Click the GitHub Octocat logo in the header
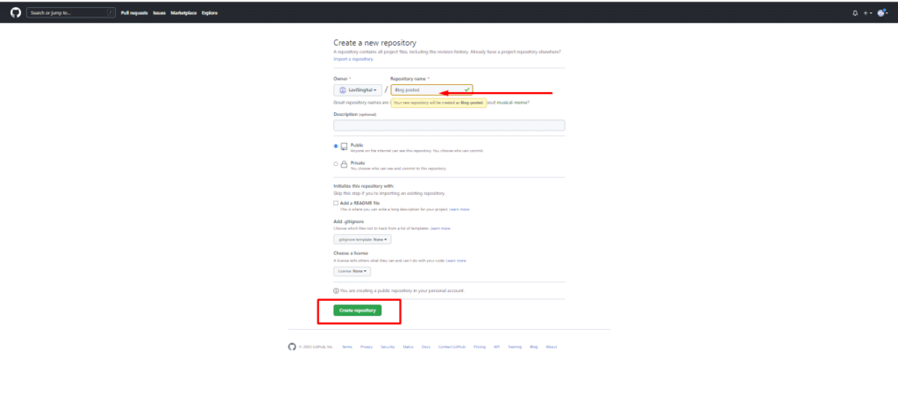898x408 pixels. point(16,12)
